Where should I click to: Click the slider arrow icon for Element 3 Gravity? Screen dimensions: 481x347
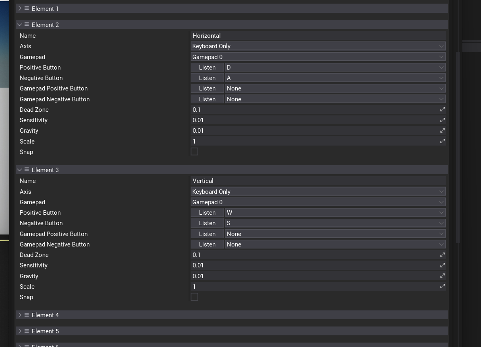(442, 276)
